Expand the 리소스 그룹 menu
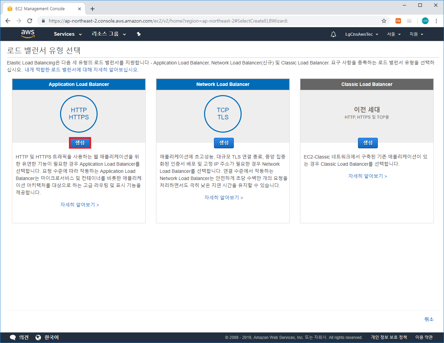This screenshot has width=444, height=343. click(x=109, y=34)
